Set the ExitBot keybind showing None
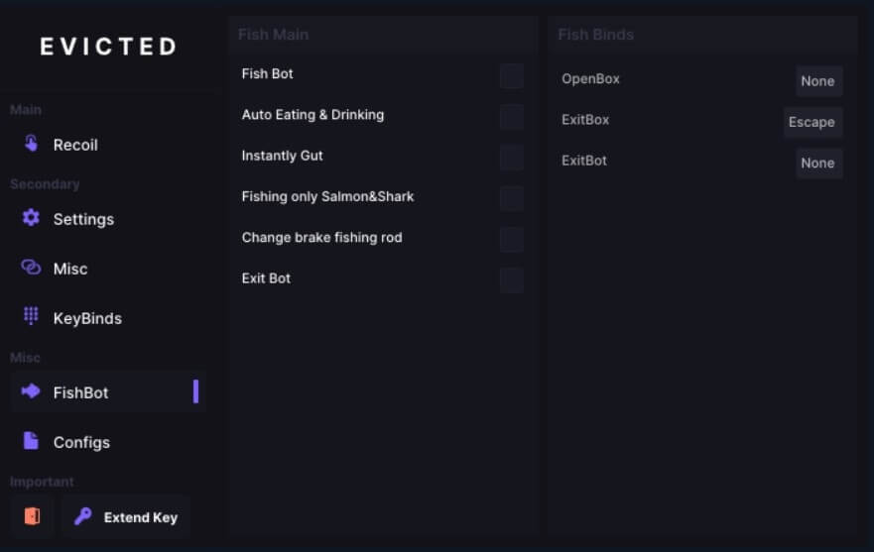This screenshot has width=874, height=552. 817,163
